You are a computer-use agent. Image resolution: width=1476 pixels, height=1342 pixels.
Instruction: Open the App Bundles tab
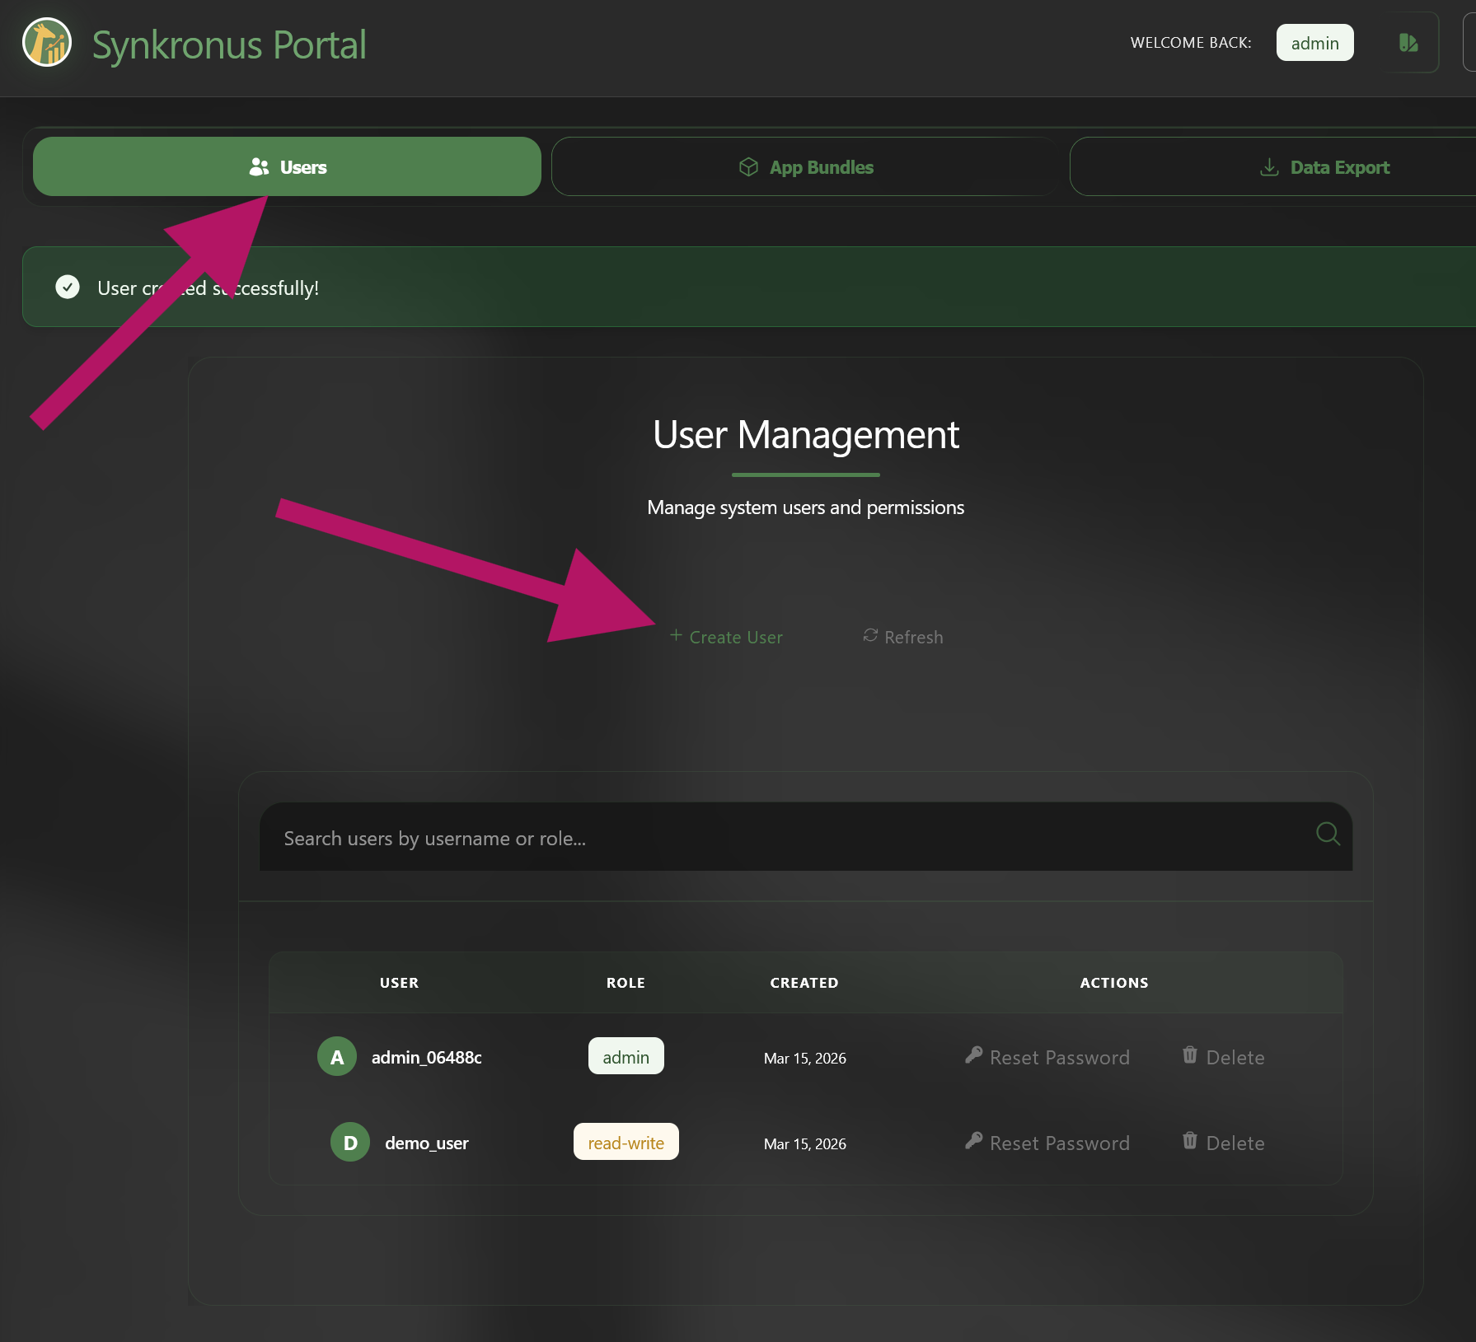click(805, 166)
